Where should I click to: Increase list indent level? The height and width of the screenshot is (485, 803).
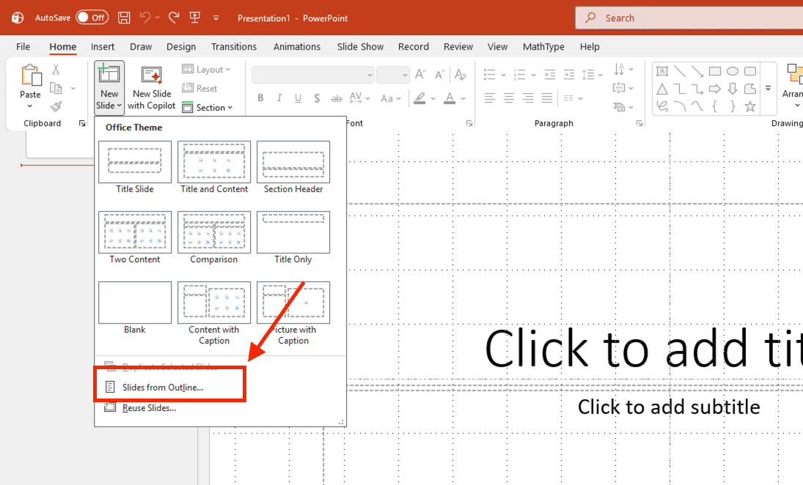(x=569, y=75)
